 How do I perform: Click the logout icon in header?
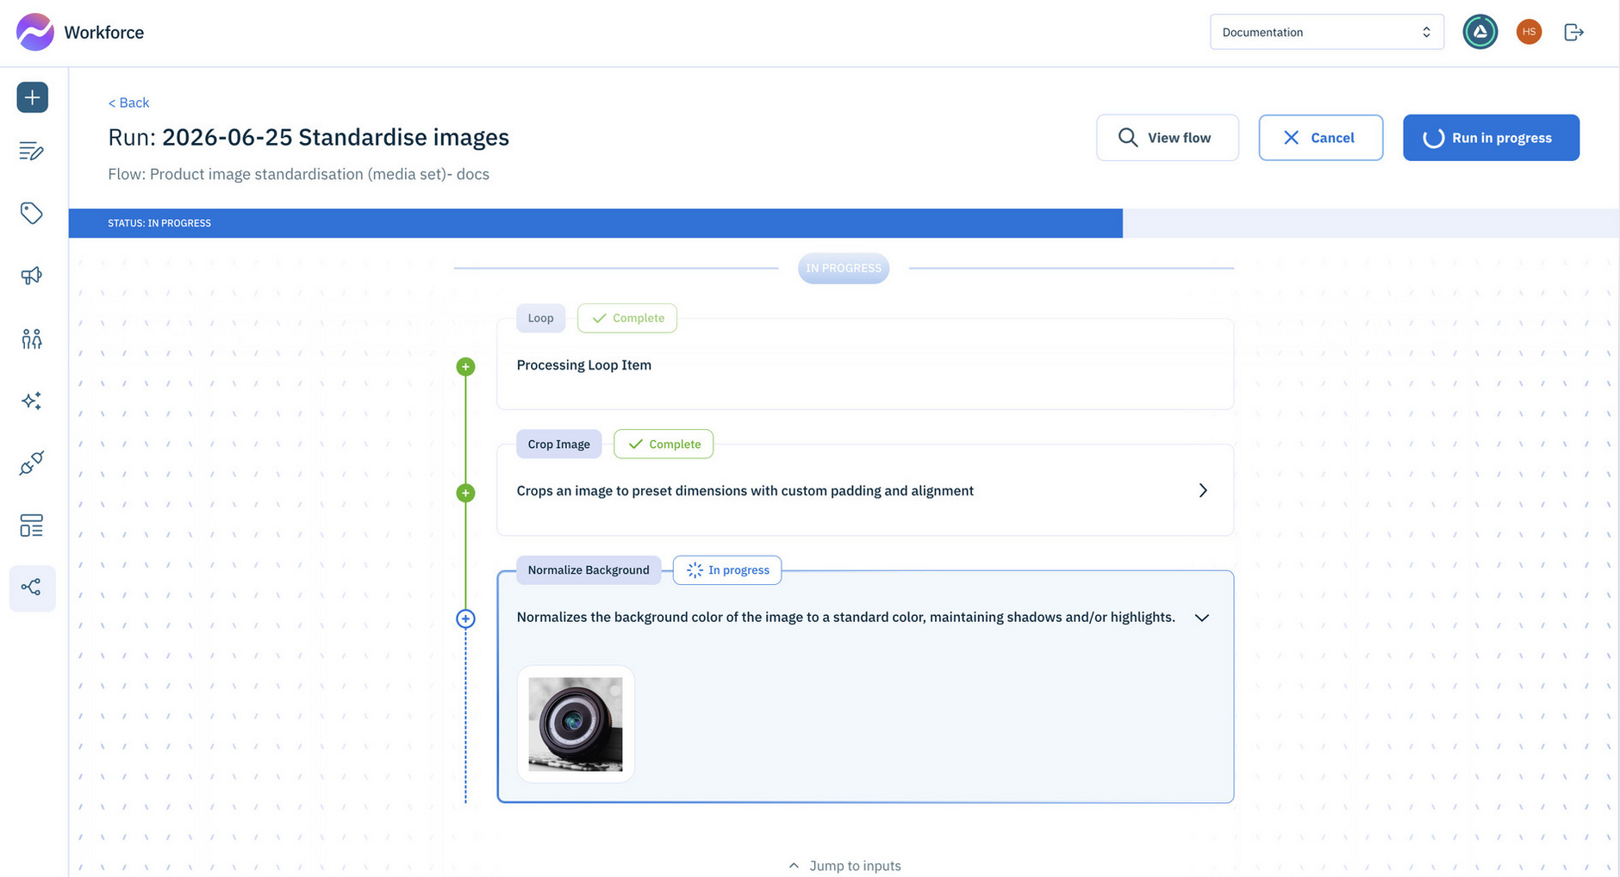click(x=1574, y=32)
